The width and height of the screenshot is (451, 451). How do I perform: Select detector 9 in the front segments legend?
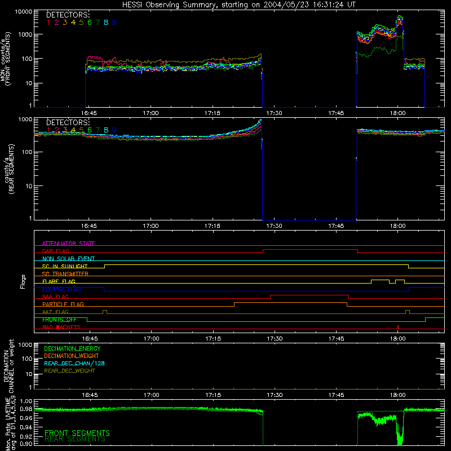pos(114,23)
